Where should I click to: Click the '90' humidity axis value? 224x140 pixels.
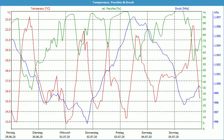(x=204, y=23)
